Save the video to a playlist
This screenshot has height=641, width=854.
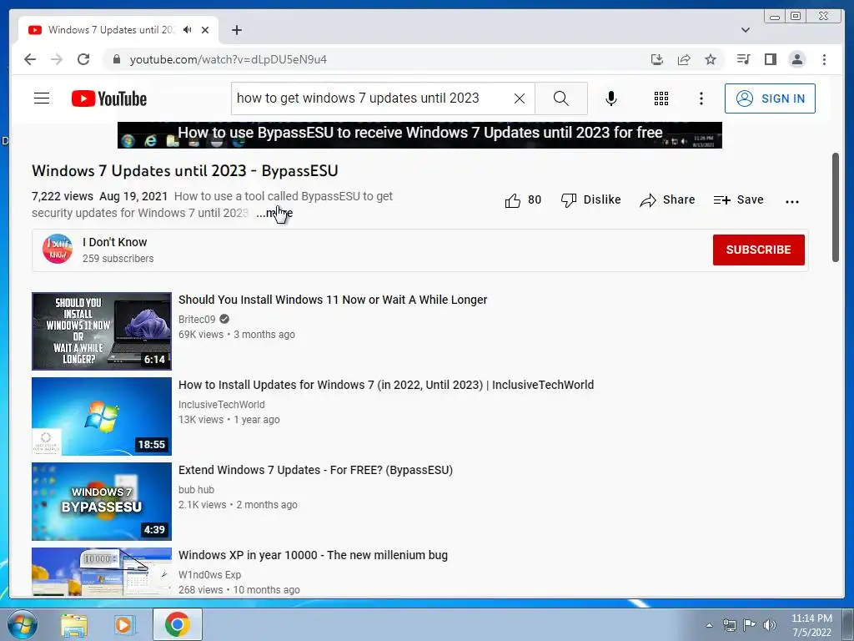click(x=738, y=200)
